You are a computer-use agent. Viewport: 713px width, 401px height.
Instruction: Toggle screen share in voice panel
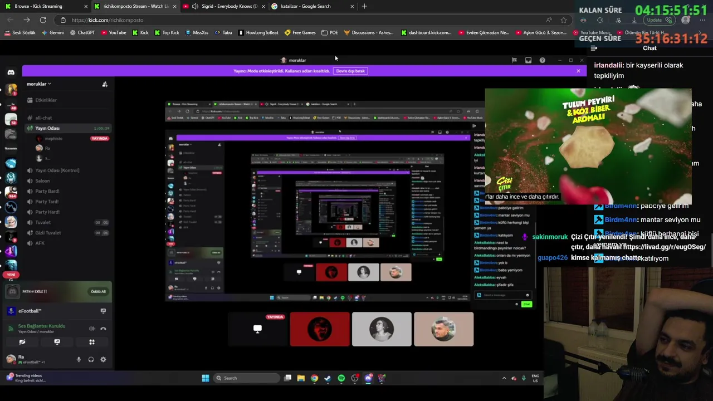pyautogui.click(x=57, y=342)
